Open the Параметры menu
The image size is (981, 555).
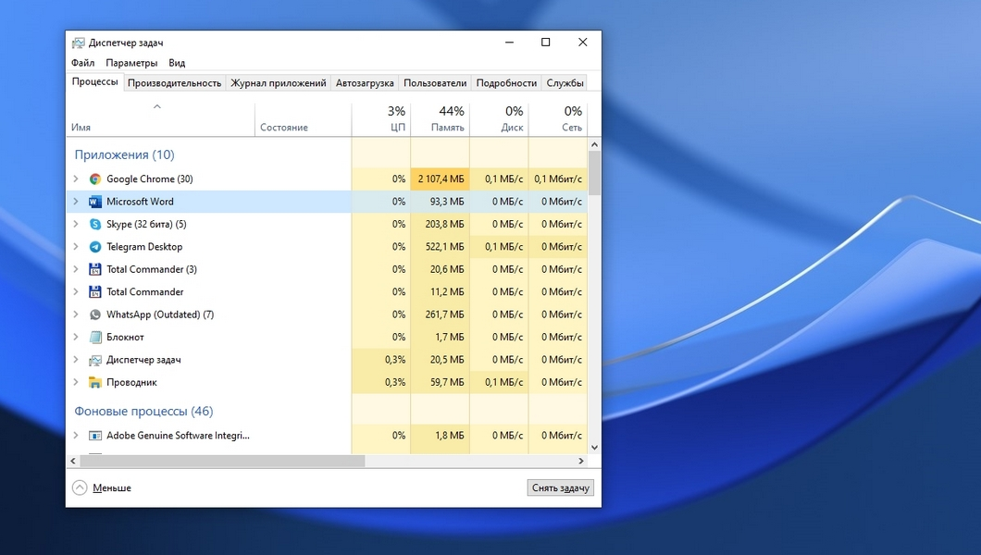[x=131, y=63]
